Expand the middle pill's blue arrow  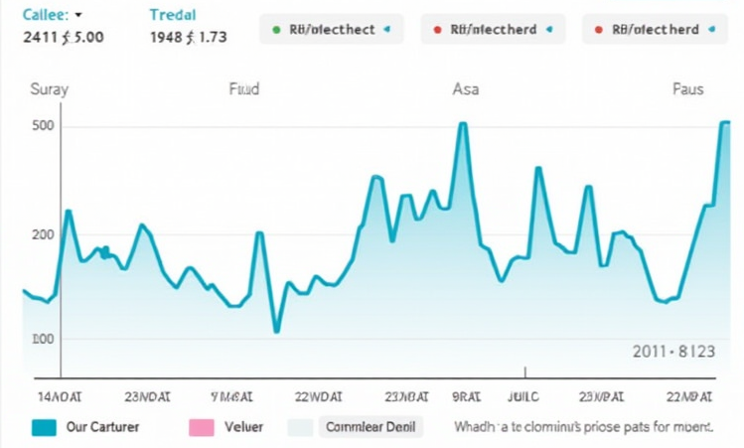click(x=547, y=30)
